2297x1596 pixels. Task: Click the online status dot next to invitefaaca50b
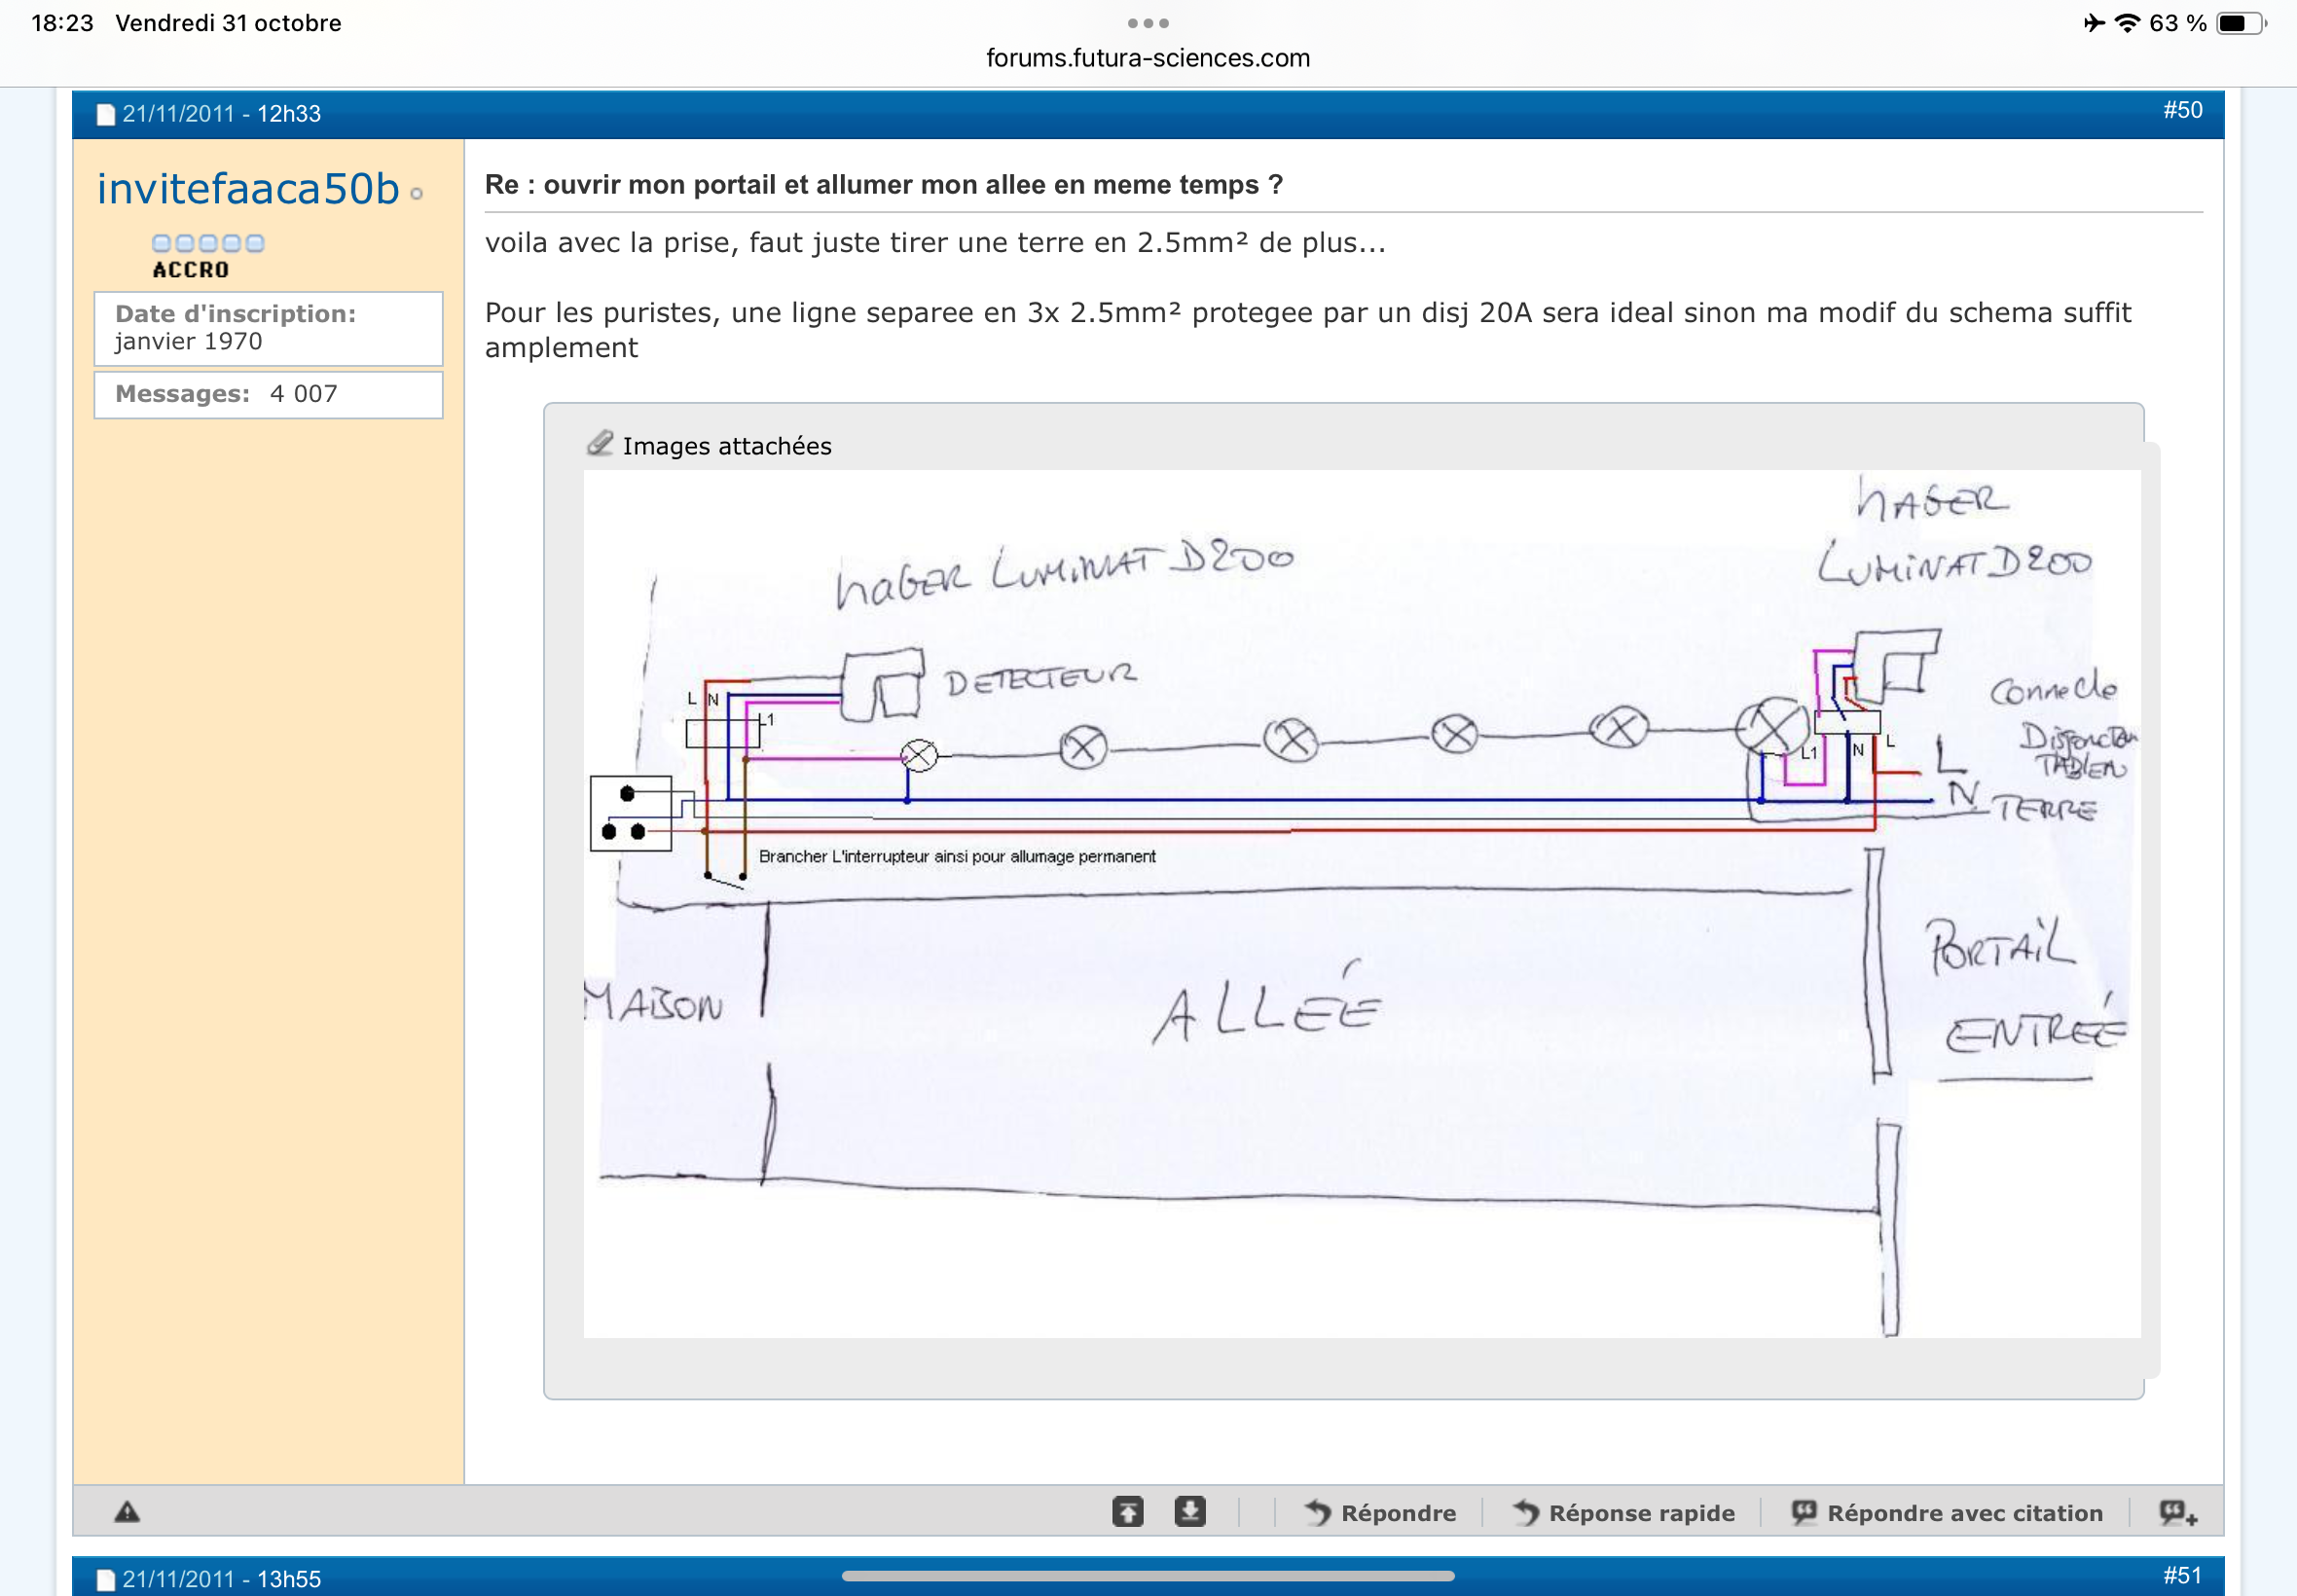coord(416,194)
